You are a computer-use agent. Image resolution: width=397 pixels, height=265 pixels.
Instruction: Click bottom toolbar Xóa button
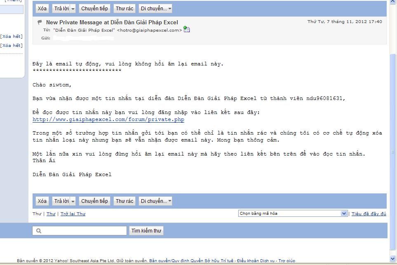click(42, 201)
